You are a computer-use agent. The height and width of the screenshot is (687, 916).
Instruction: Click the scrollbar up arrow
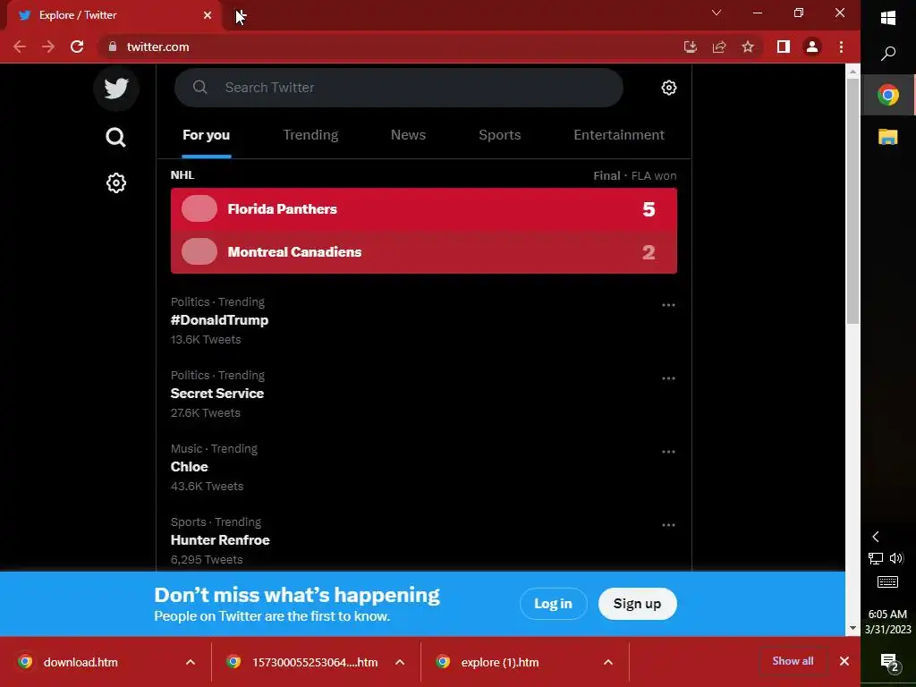(x=852, y=72)
